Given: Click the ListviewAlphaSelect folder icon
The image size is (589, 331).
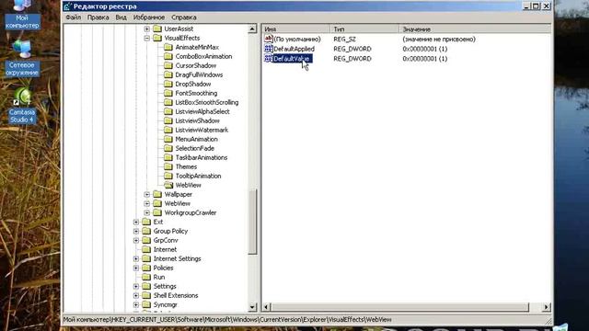Looking at the screenshot, I should click(x=168, y=111).
